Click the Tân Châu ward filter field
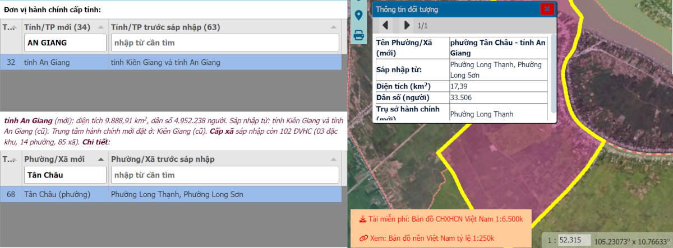Screen dimensions: 673x248 [x=64, y=175]
